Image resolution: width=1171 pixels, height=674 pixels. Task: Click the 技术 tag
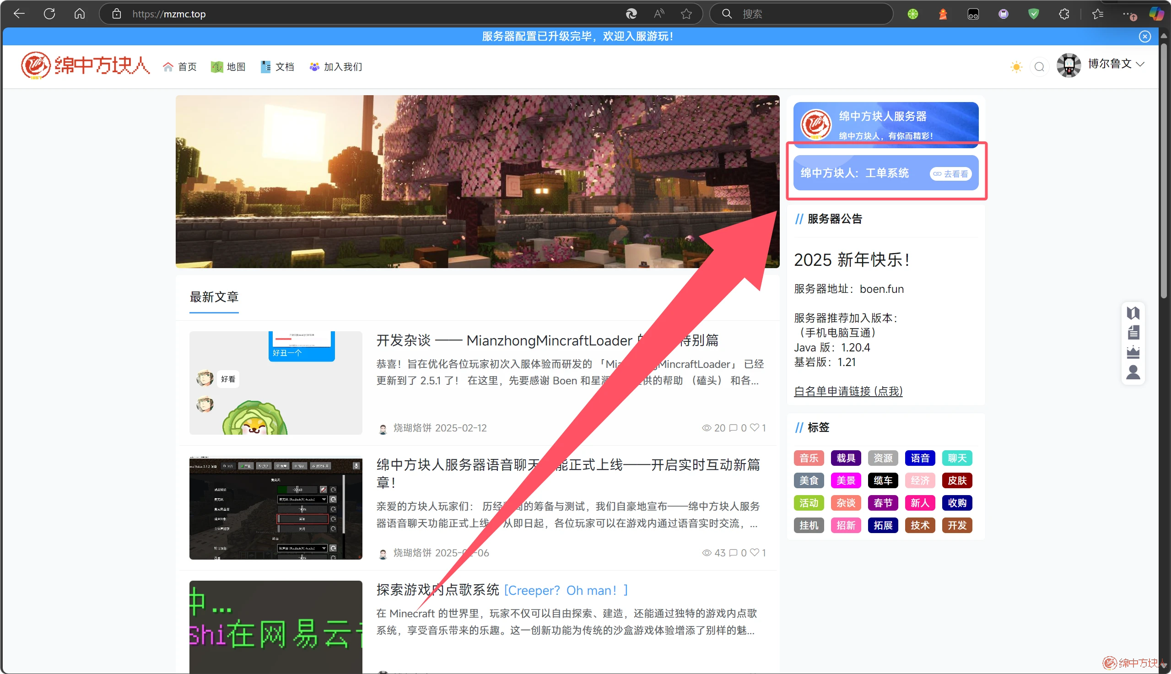920,525
